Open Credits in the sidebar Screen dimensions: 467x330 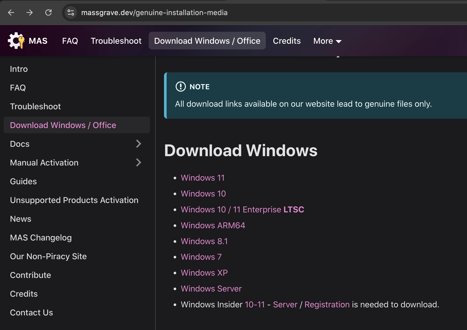[x=77, y=294]
